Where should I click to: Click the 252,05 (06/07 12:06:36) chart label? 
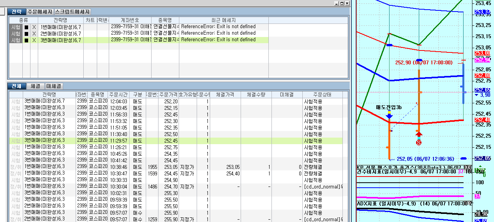tap(425, 159)
